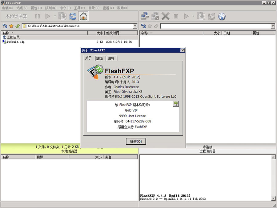Click local go-up green arrow icon
The height and width of the screenshot is (208, 277).
pyautogui.click(x=18, y=26)
